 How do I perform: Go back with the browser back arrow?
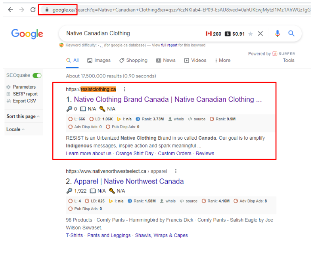coord(10,9)
